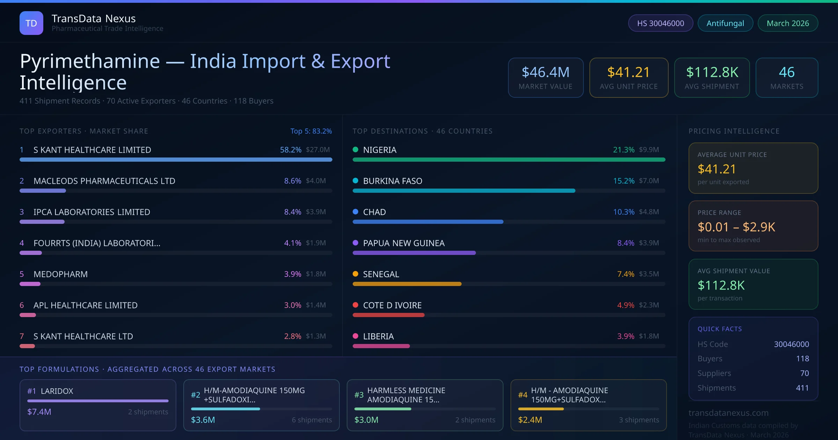Screen dimensions: 838x440
Task: Select the HS 30046000 tag
Action: pos(660,23)
